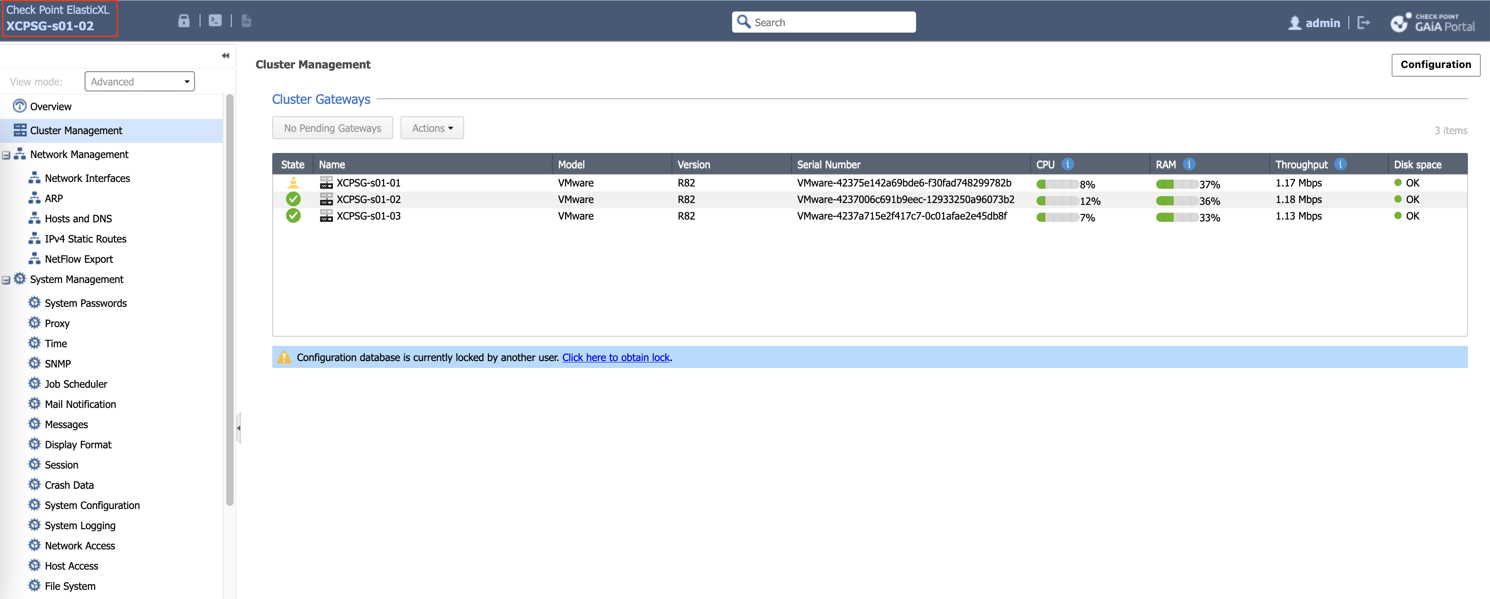
Task: Collapse the System Management tree section
Action: coord(6,280)
